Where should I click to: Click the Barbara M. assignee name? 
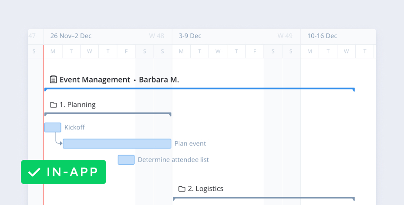pyautogui.click(x=159, y=80)
